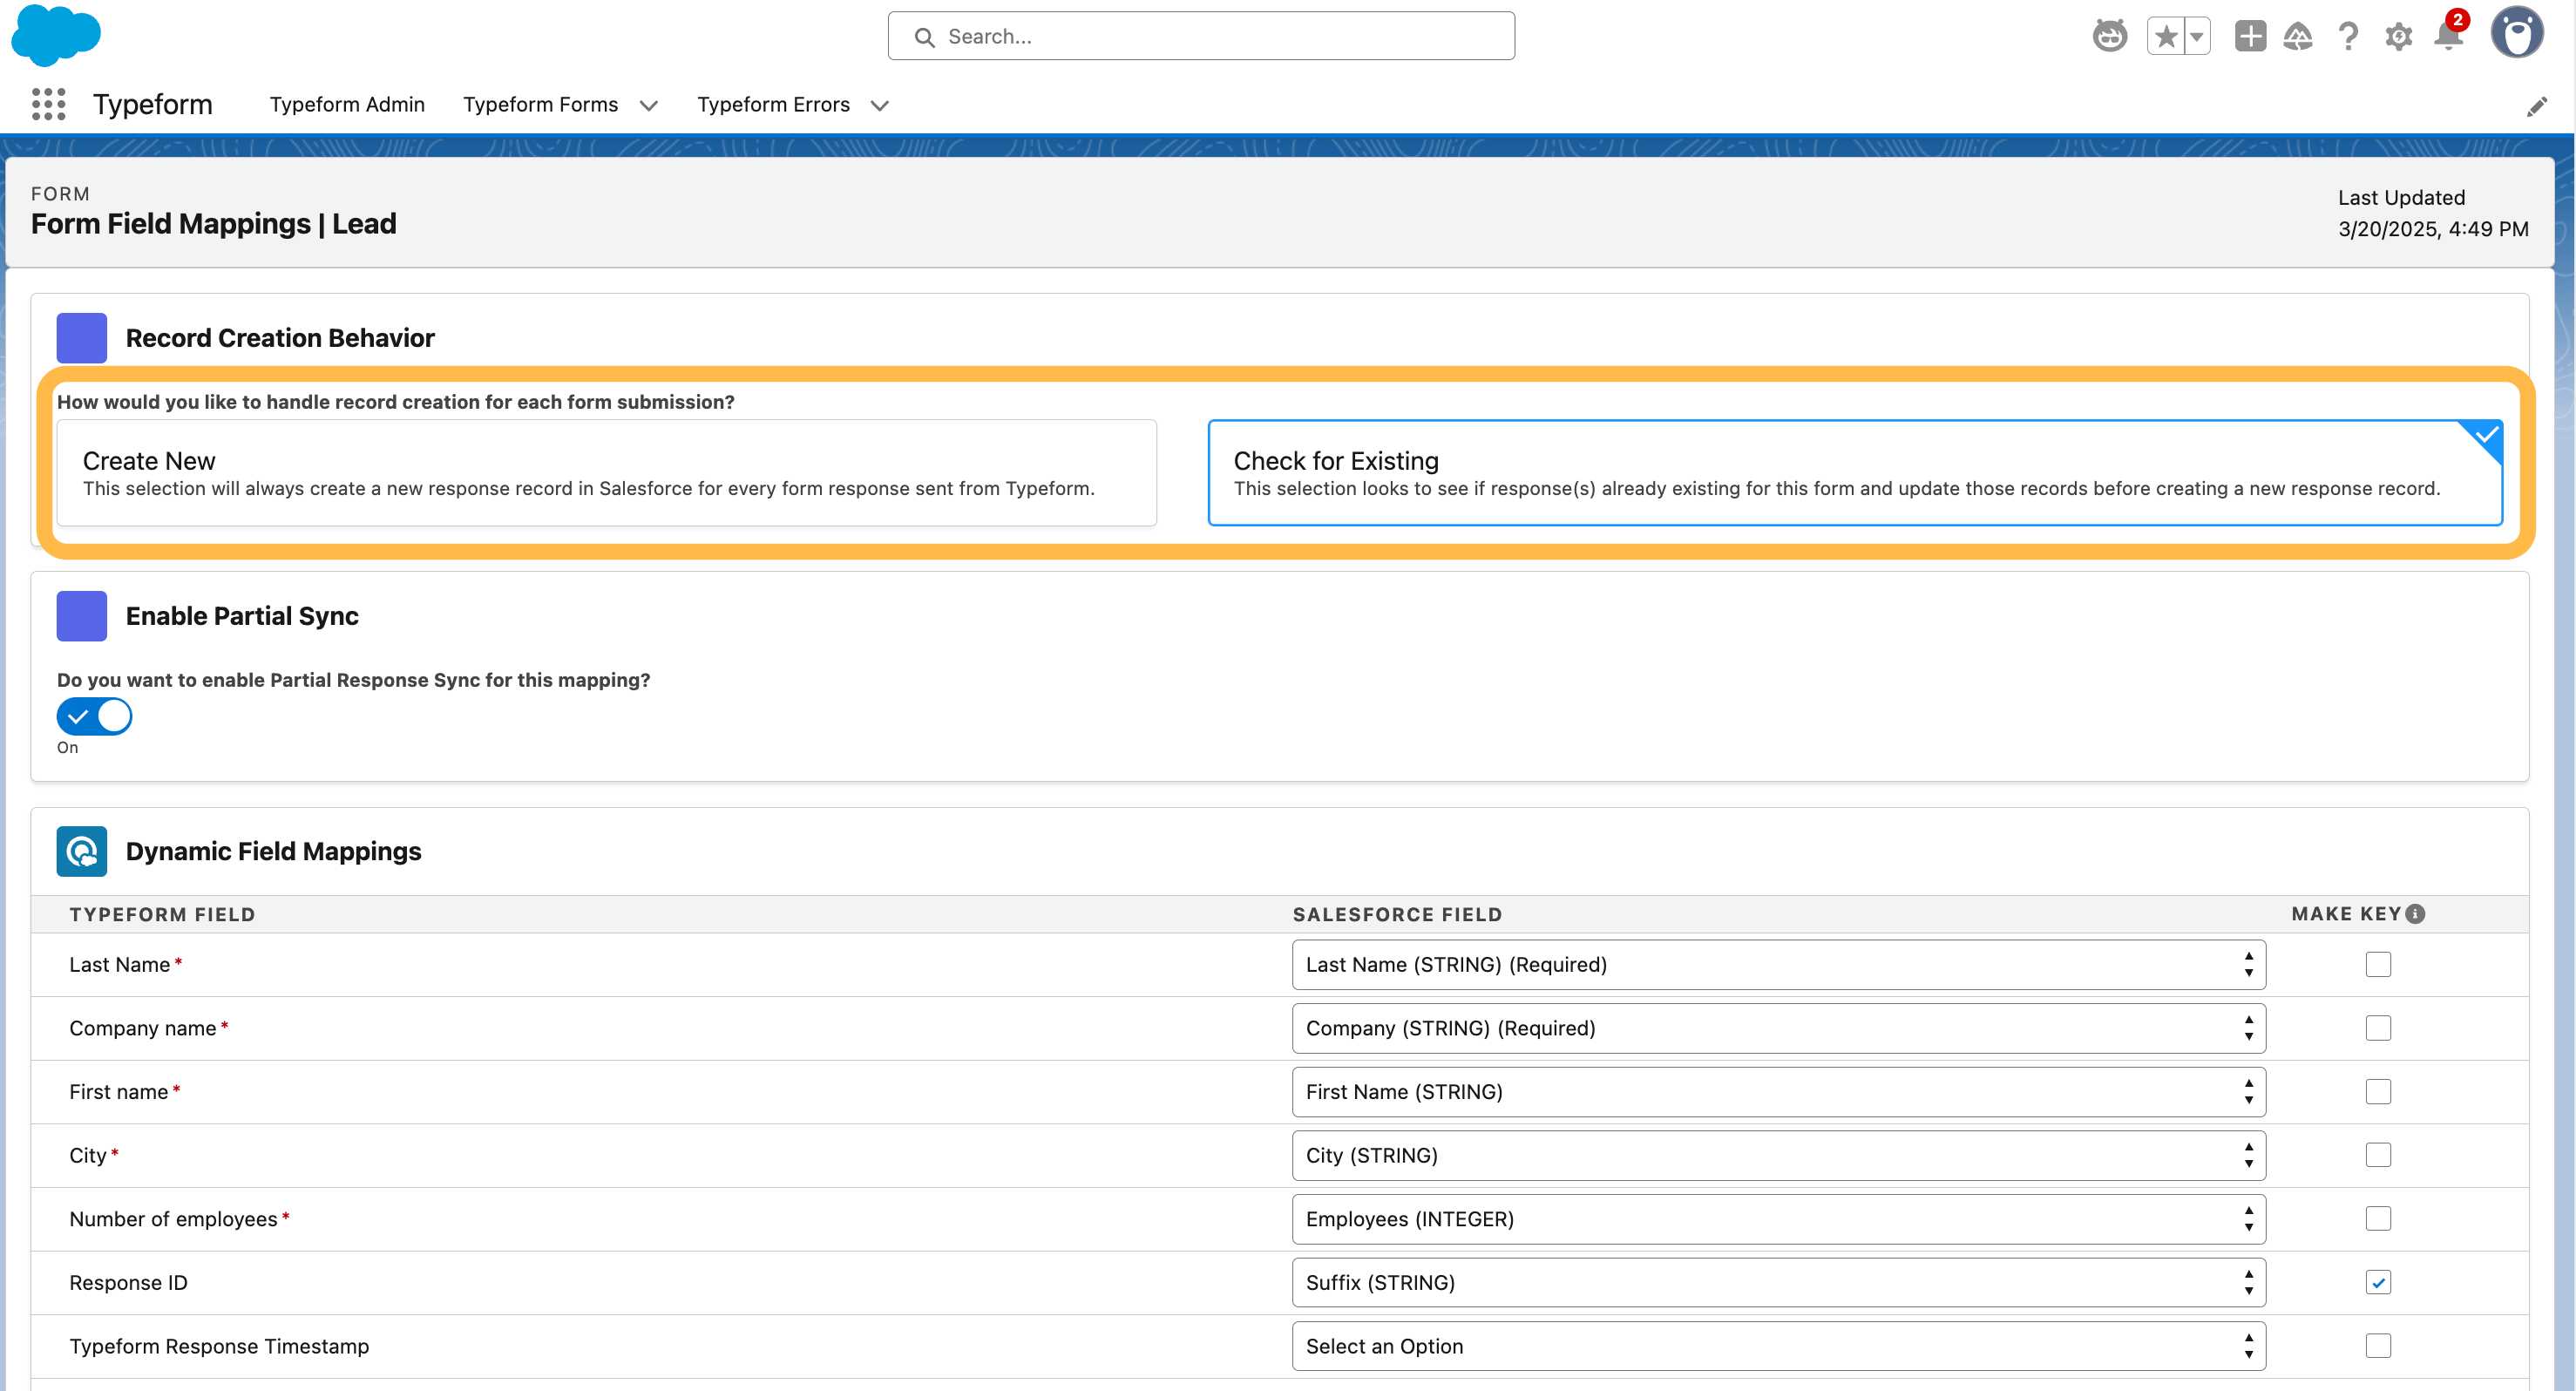Open Salesforce field dropdown for Response ID
The width and height of the screenshot is (2576, 1391).
pos(1778,1282)
